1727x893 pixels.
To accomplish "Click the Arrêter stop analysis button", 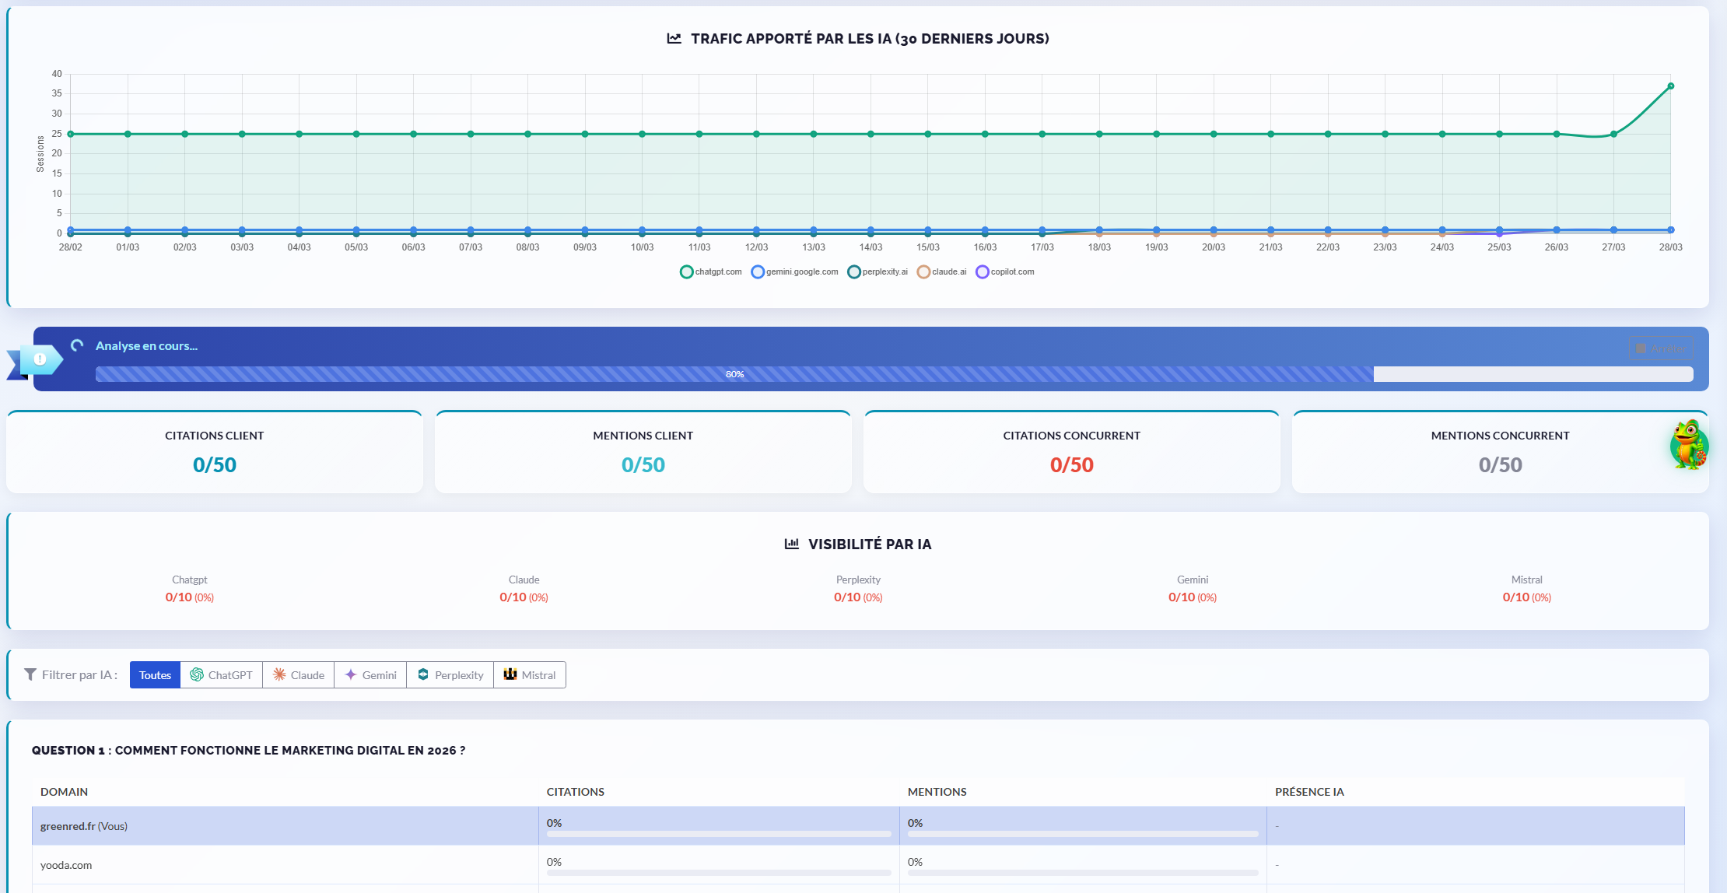I will point(1661,348).
